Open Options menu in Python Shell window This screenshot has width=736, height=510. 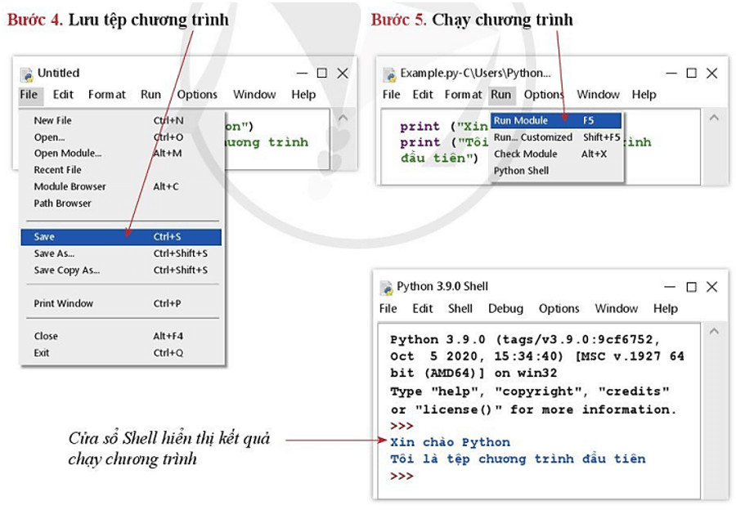tap(559, 308)
